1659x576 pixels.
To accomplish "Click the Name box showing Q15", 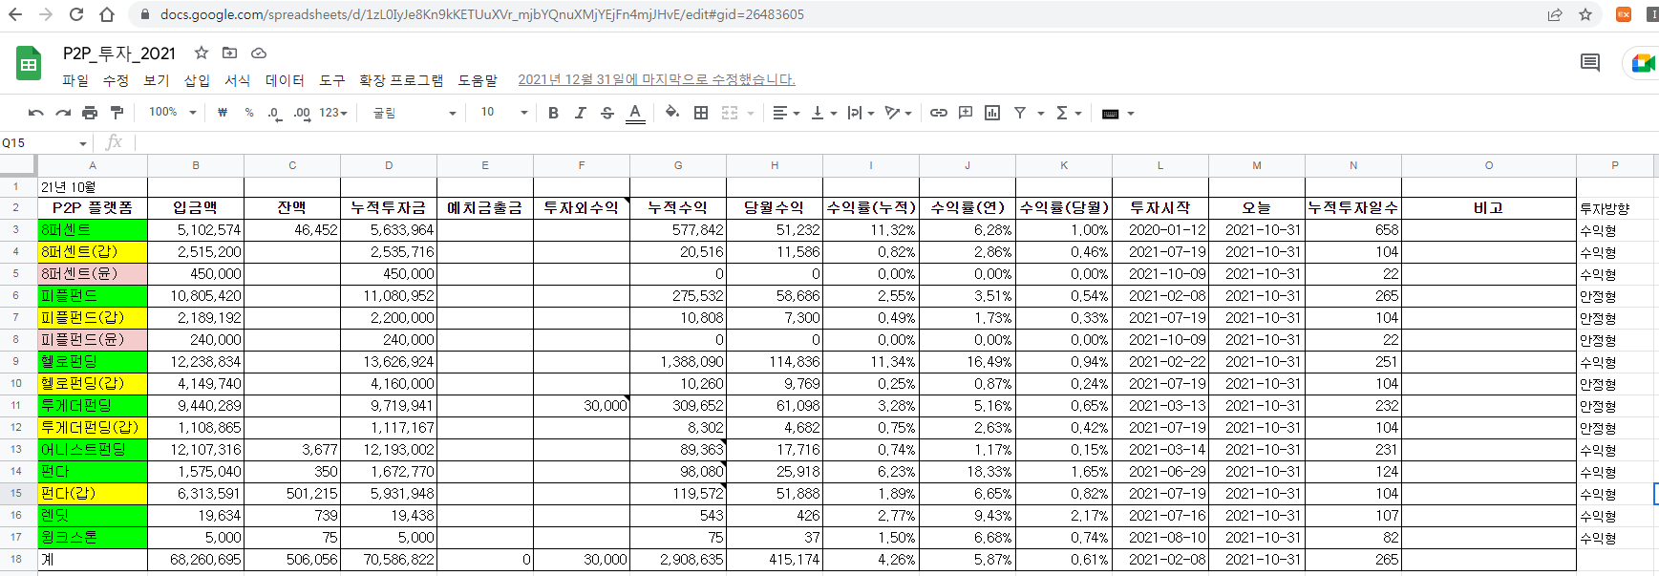I will [44, 143].
